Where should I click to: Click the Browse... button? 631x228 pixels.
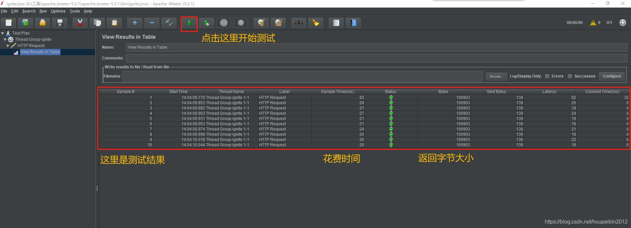pos(496,76)
